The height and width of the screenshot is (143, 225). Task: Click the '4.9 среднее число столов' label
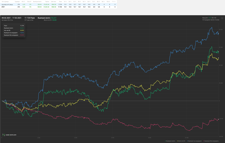pyautogui.click(x=211, y=20)
